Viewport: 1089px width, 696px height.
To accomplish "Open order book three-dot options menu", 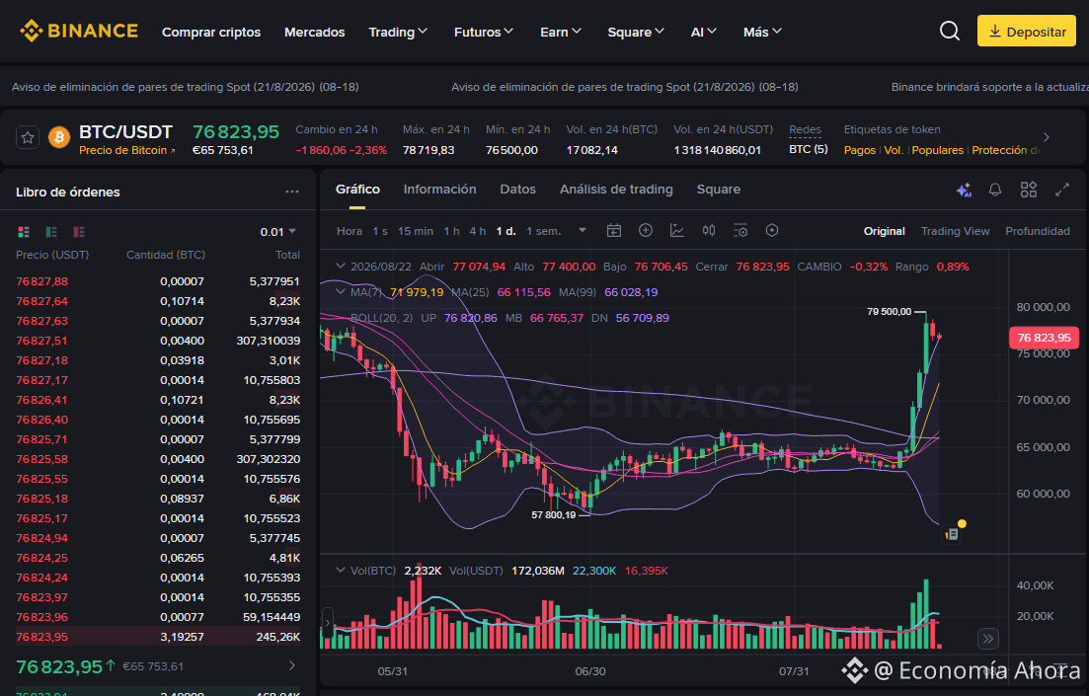I will pos(291,192).
